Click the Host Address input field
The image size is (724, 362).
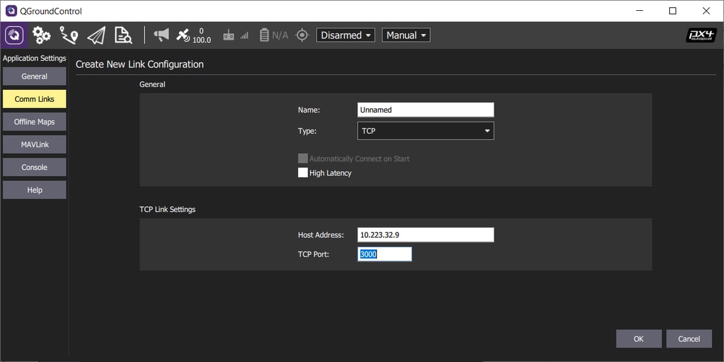[425, 234]
